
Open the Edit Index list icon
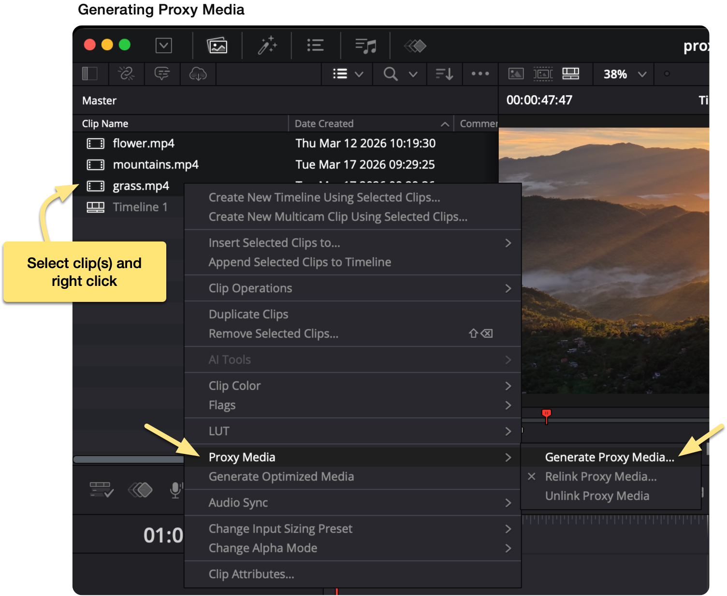click(315, 45)
